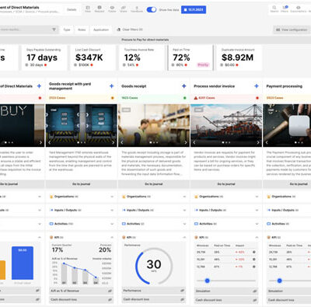Expand Organizations under Goods receipt with yard management
The width and height of the screenshot is (311, 307).
click(x=81, y=197)
